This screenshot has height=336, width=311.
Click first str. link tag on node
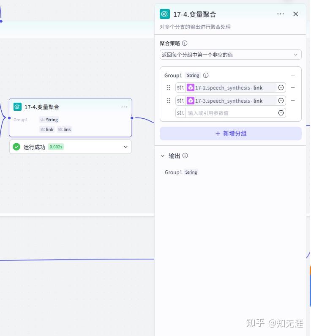point(47,129)
